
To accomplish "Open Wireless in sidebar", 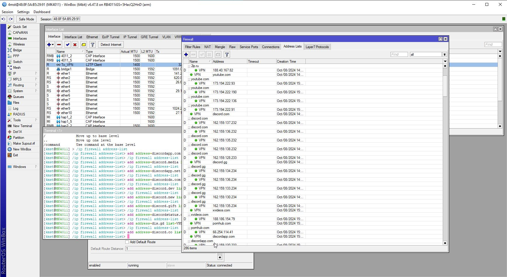I will tap(19, 44).
